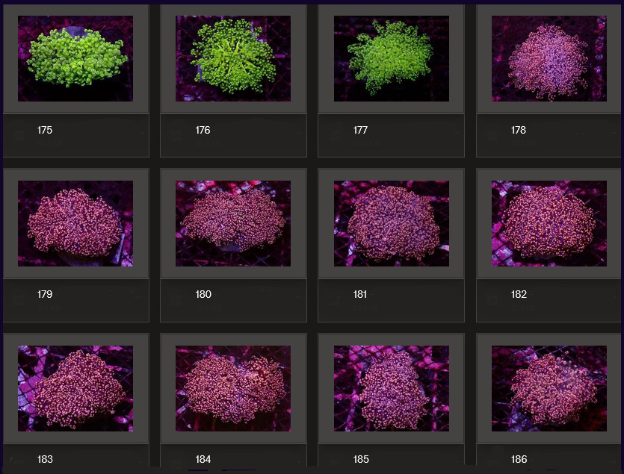Click the file name label "177"
This screenshot has height=474, width=624.
pyautogui.click(x=360, y=130)
